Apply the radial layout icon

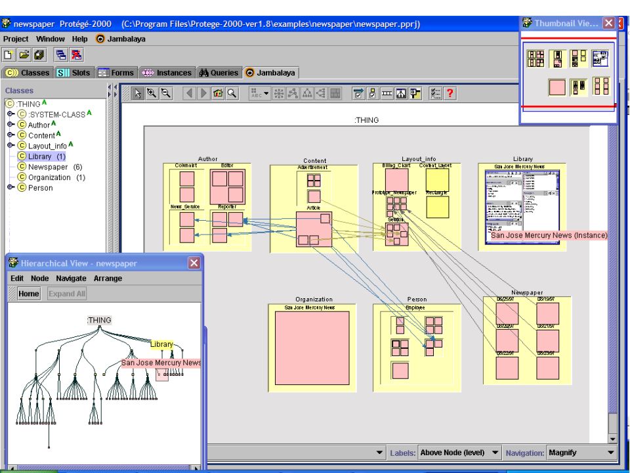pyautogui.click(x=278, y=94)
